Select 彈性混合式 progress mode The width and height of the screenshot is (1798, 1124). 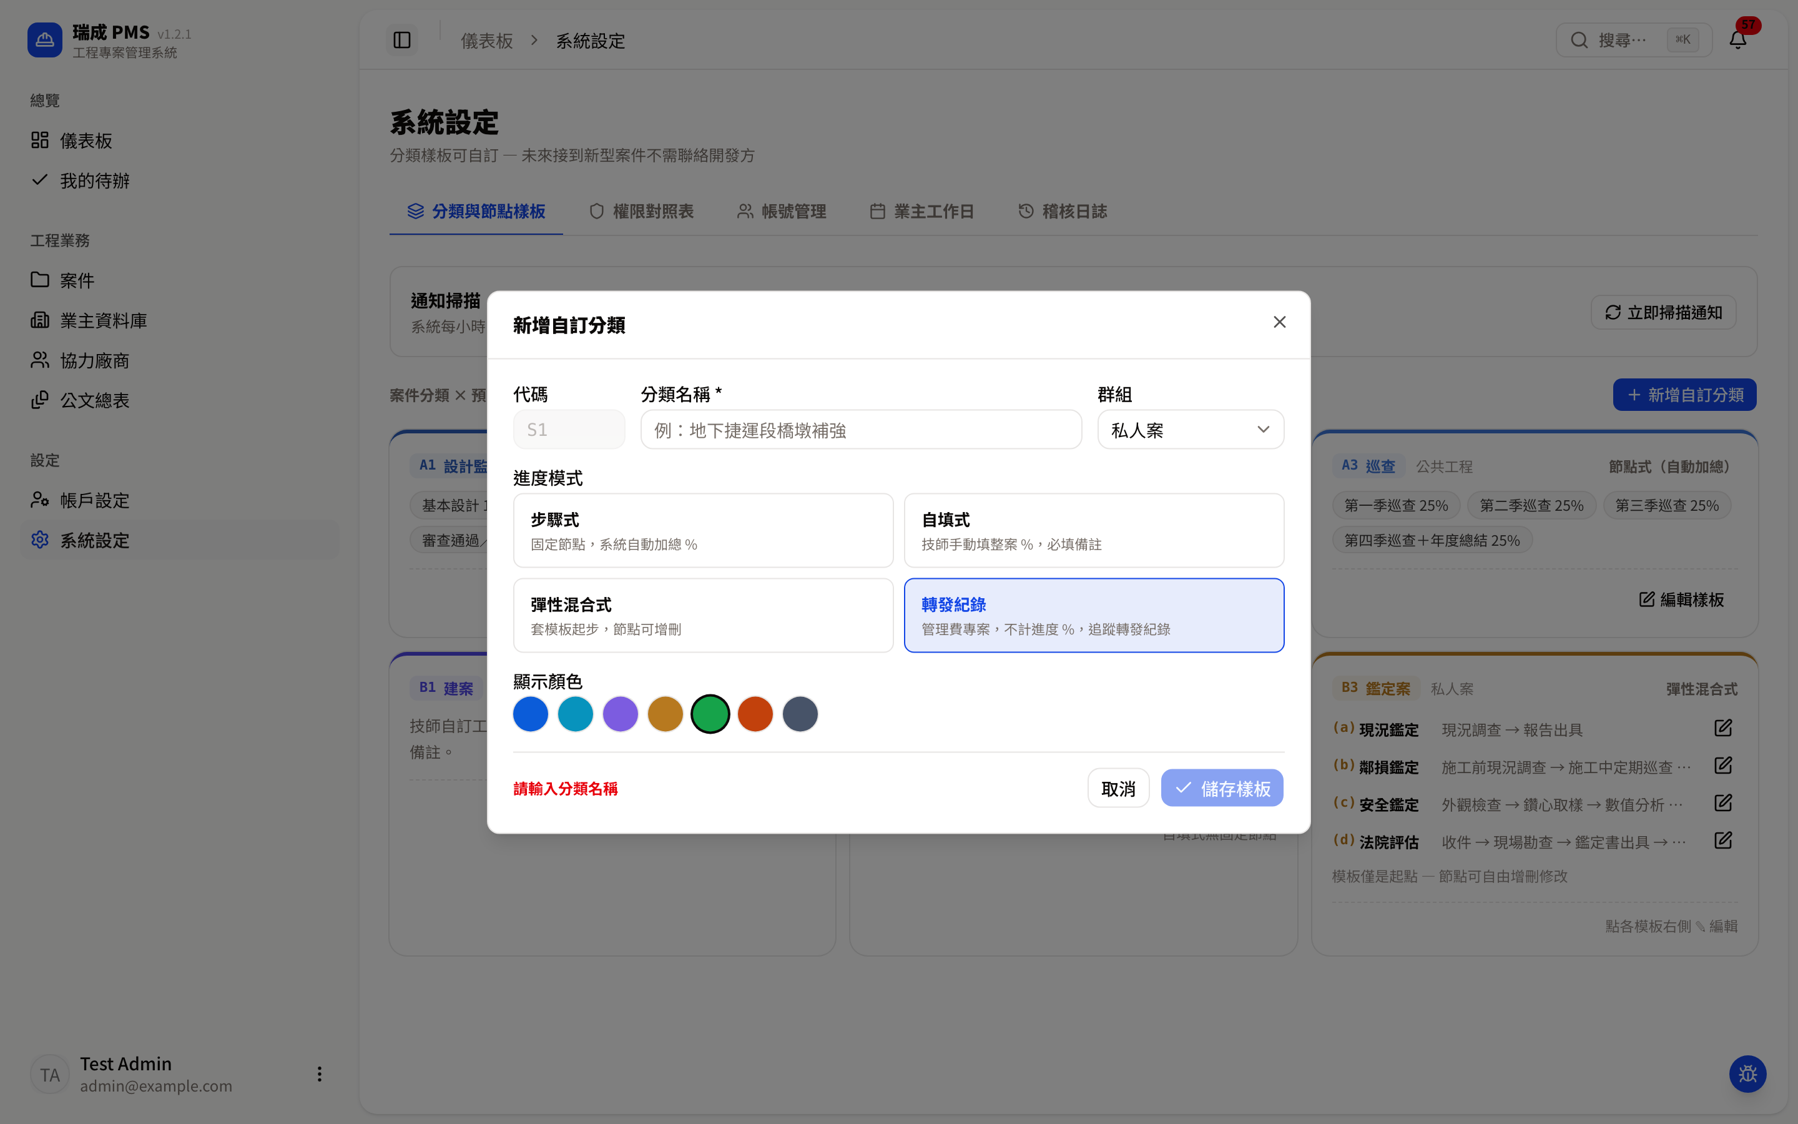click(703, 616)
